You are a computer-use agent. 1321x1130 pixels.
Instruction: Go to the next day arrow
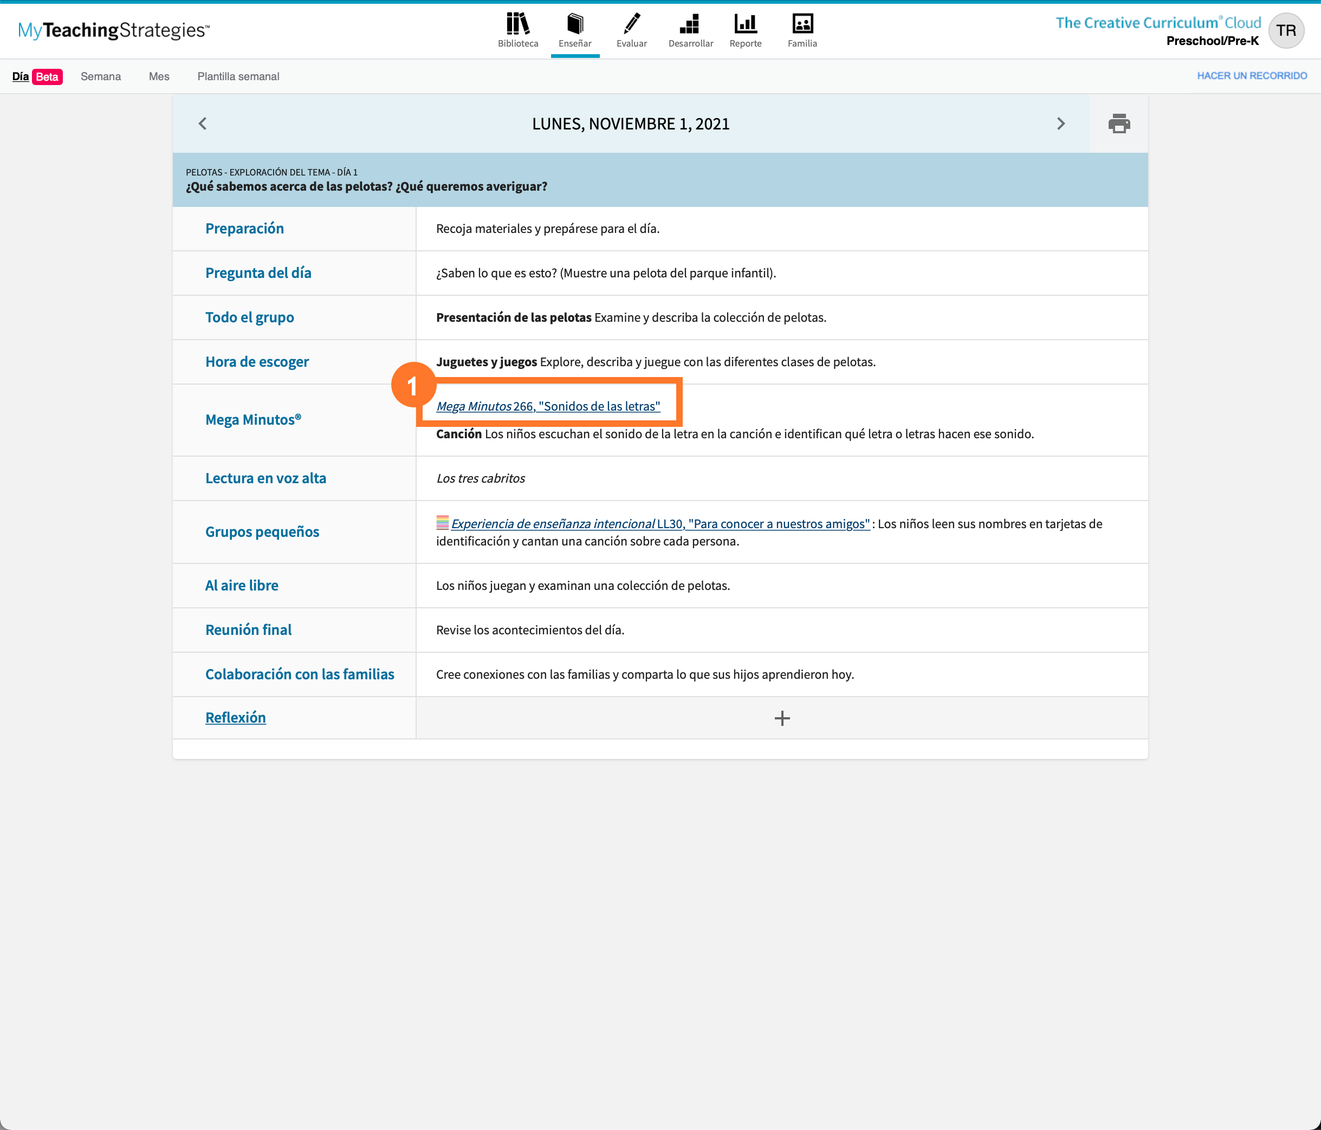(1060, 124)
